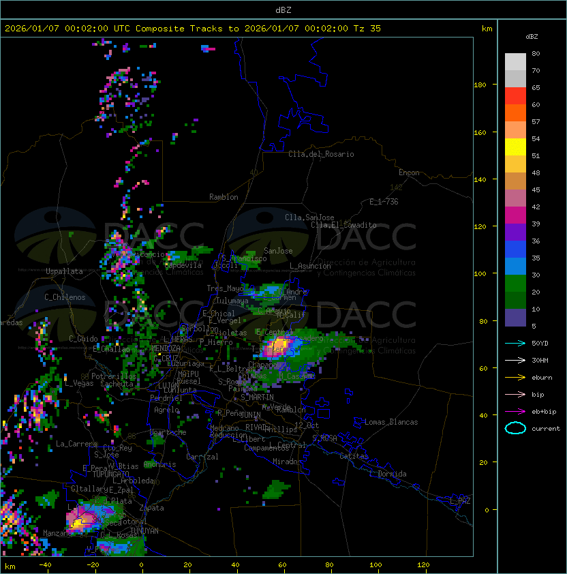This screenshot has height=574, width=567.
Task: Pick the bright yellow swatch in the dBZ scale
Action: [x=515, y=147]
